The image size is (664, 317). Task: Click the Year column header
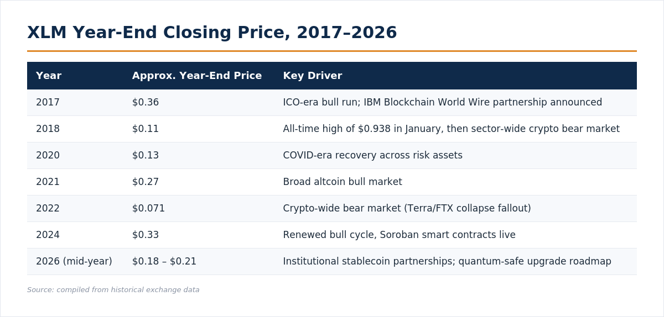(x=49, y=76)
